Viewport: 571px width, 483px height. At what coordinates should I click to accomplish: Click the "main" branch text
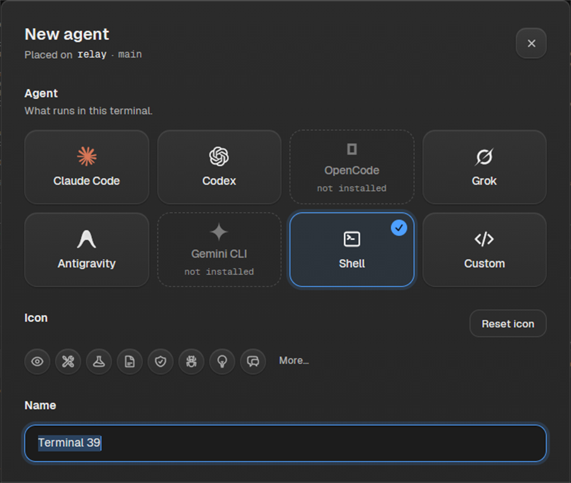pyautogui.click(x=130, y=55)
